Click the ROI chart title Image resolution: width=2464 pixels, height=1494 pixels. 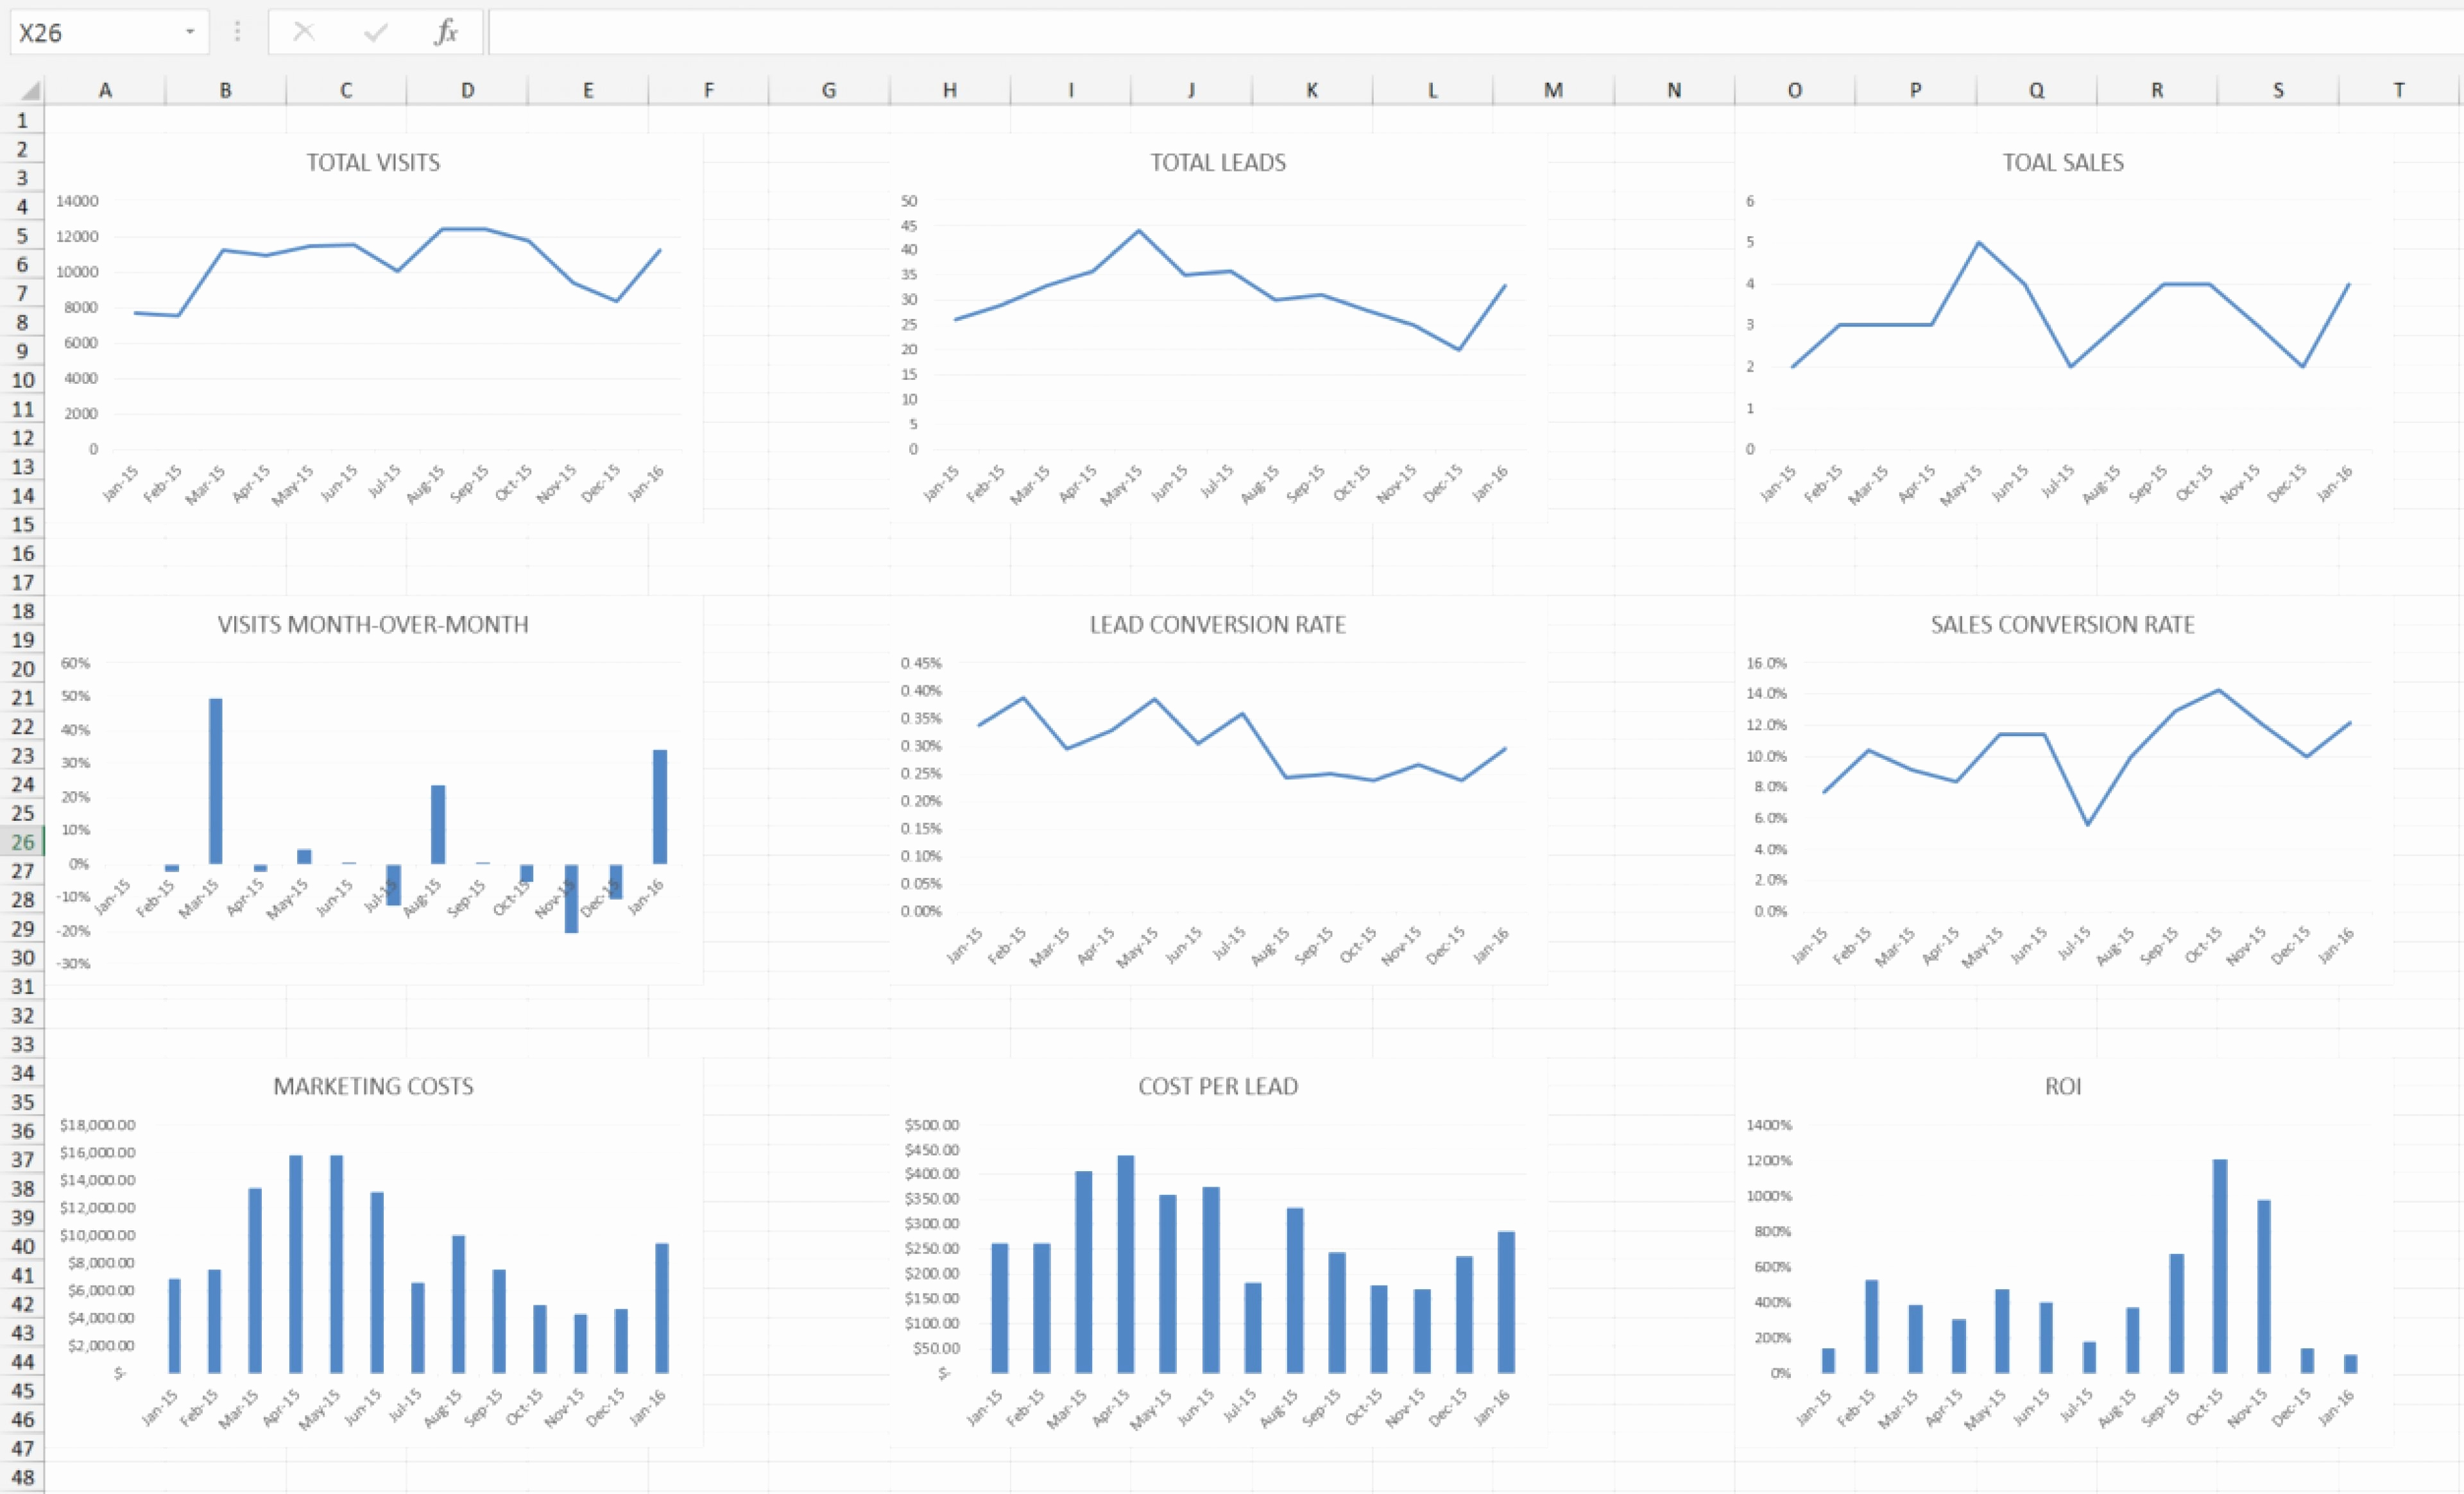2063,1086
